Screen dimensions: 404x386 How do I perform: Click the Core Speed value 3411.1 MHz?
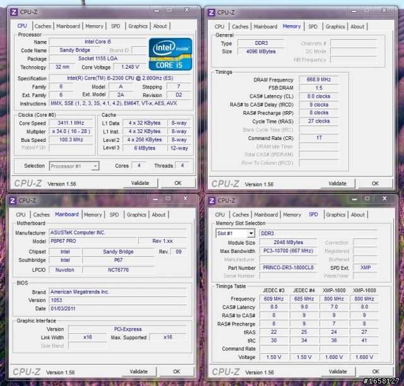tap(71, 123)
